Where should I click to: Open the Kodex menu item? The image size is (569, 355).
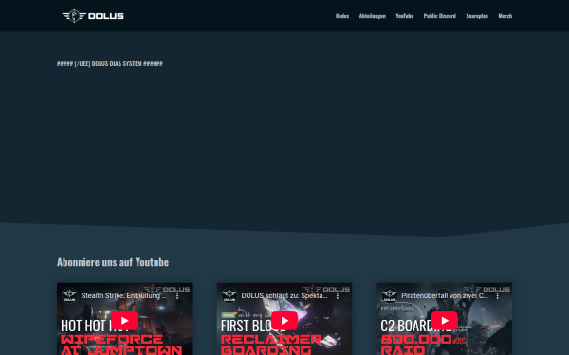(x=342, y=16)
